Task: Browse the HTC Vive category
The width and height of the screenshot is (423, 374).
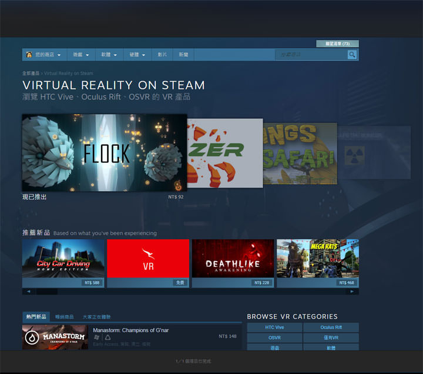Action: (274, 328)
